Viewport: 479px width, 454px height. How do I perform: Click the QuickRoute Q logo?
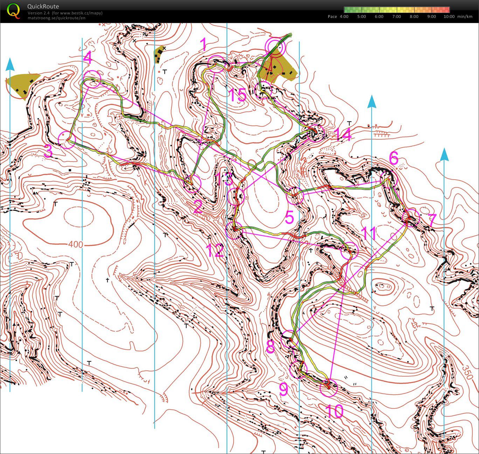(x=14, y=11)
